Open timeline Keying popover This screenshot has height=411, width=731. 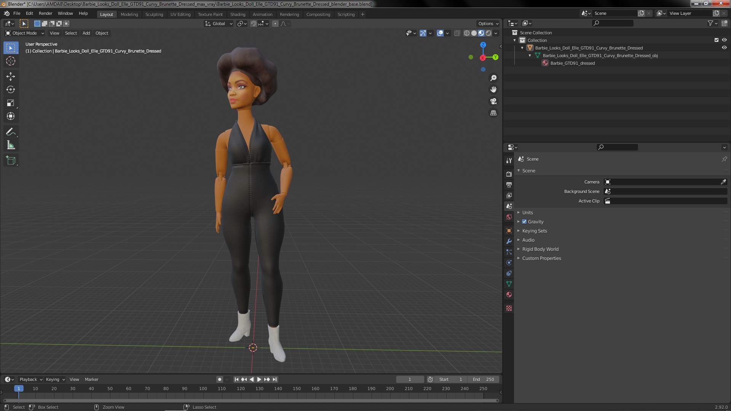tap(55, 379)
